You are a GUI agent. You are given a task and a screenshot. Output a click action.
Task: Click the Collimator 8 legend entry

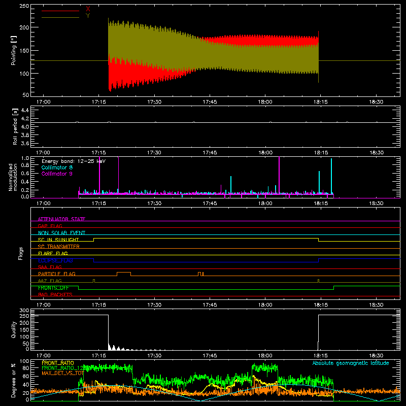(57, 167)
